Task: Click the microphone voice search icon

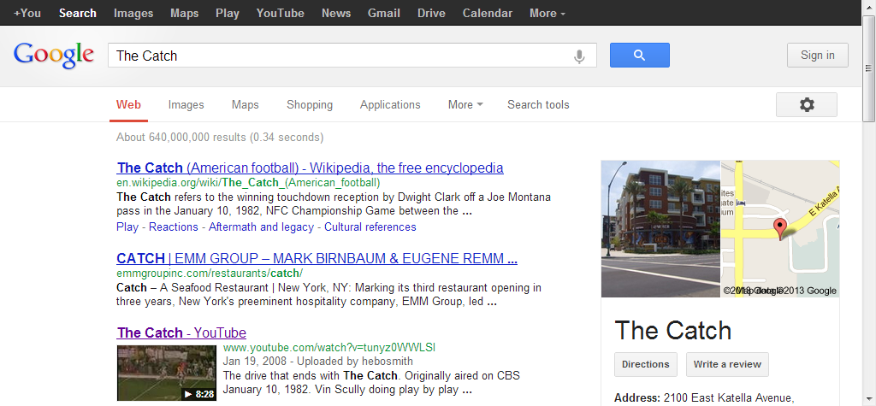Action: click(579, 56)
